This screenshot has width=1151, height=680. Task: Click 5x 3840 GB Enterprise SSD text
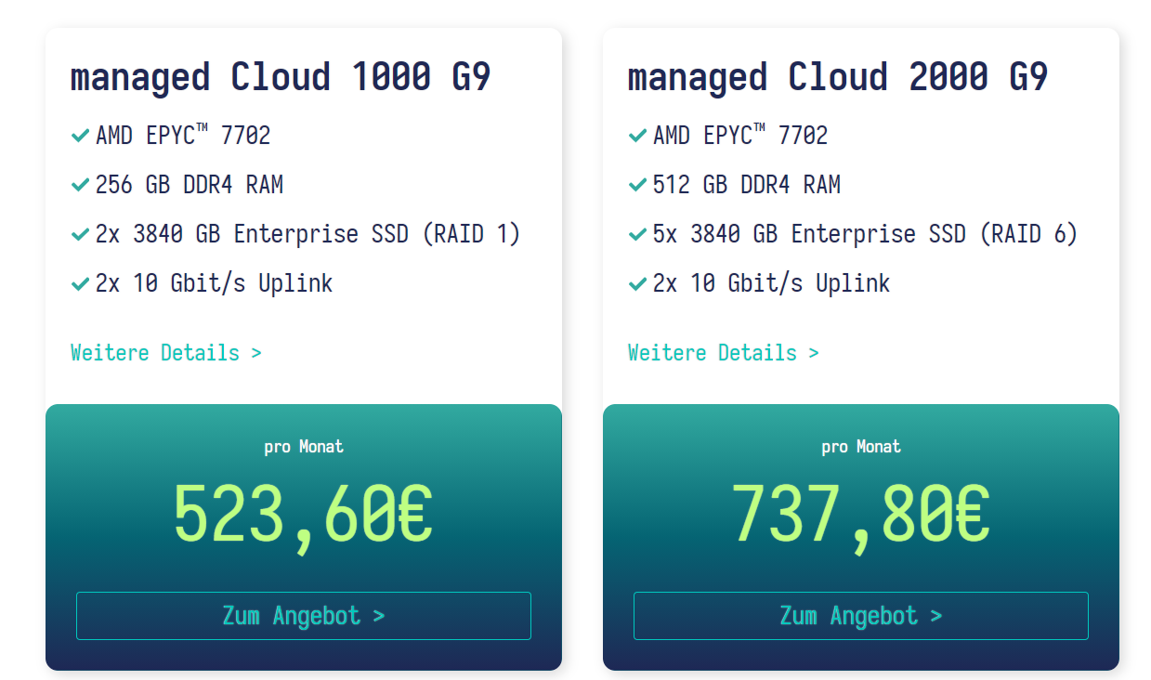click(865, 234)
